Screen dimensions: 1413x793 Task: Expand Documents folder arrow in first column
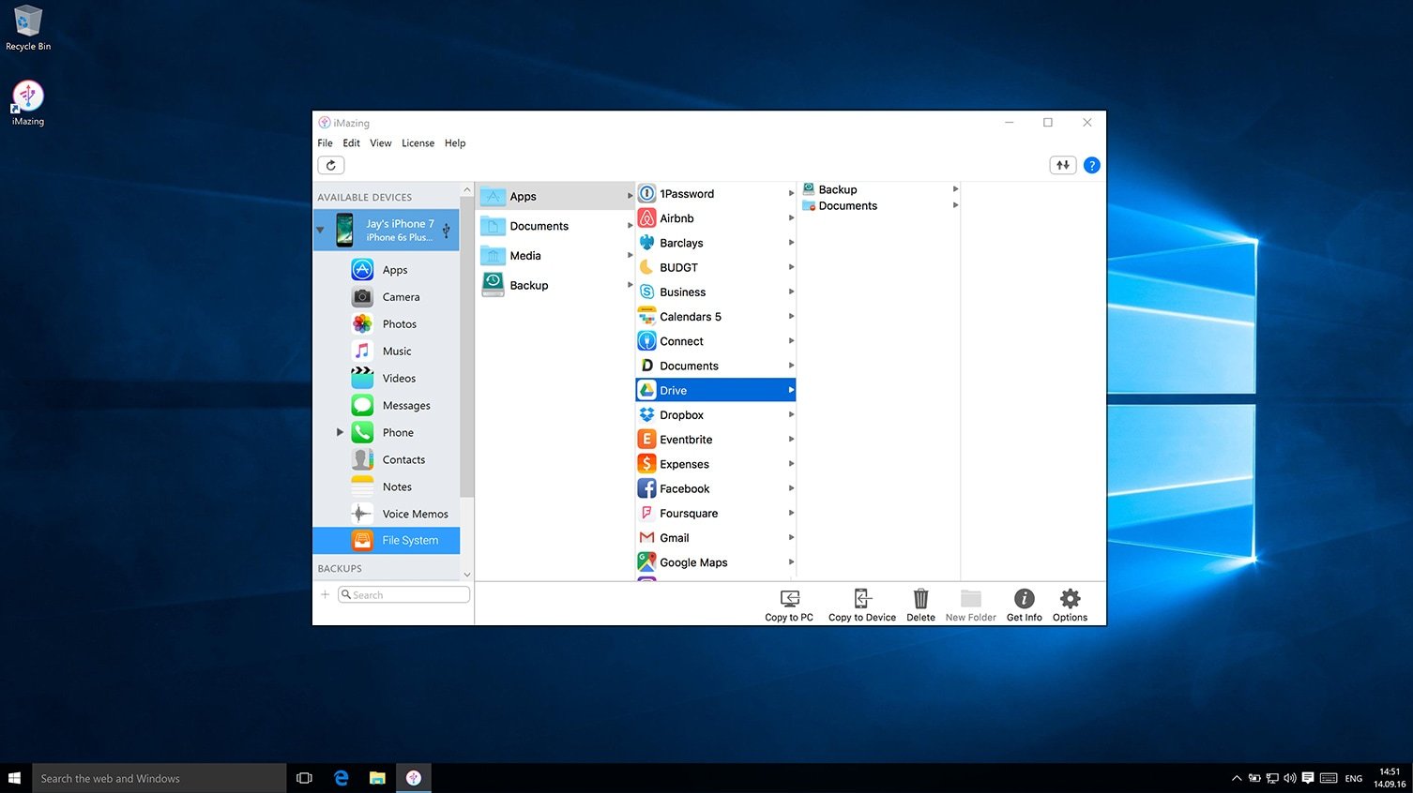(x=630, y=226)
